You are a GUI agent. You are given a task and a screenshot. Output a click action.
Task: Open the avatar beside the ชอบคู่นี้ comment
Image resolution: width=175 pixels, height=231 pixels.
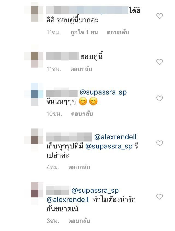34,60
